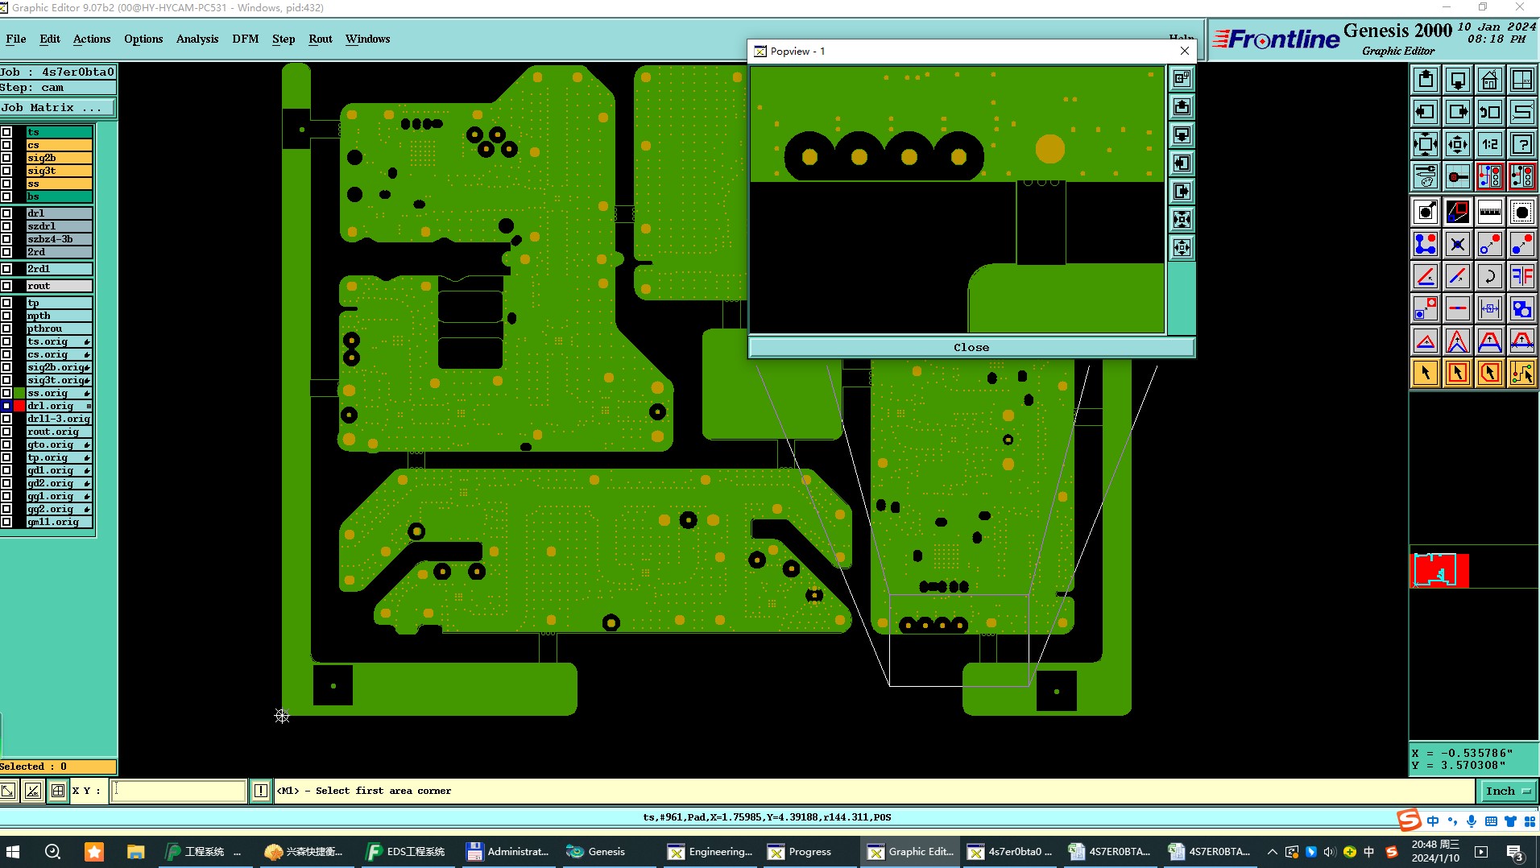The image size is (1540, 868).
Task: Click the red board overview thumbnail
Action: [1440, 570]
